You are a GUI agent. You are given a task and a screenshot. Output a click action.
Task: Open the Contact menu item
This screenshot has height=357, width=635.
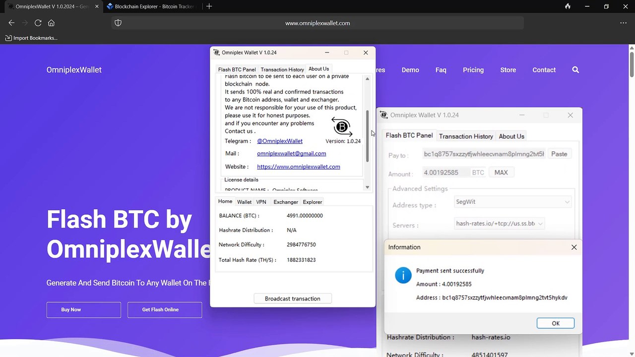pyautogui.click(x=544, y=70)
